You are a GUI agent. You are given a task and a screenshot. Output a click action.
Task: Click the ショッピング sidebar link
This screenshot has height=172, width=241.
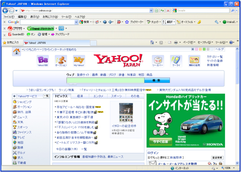pos(24,102)
